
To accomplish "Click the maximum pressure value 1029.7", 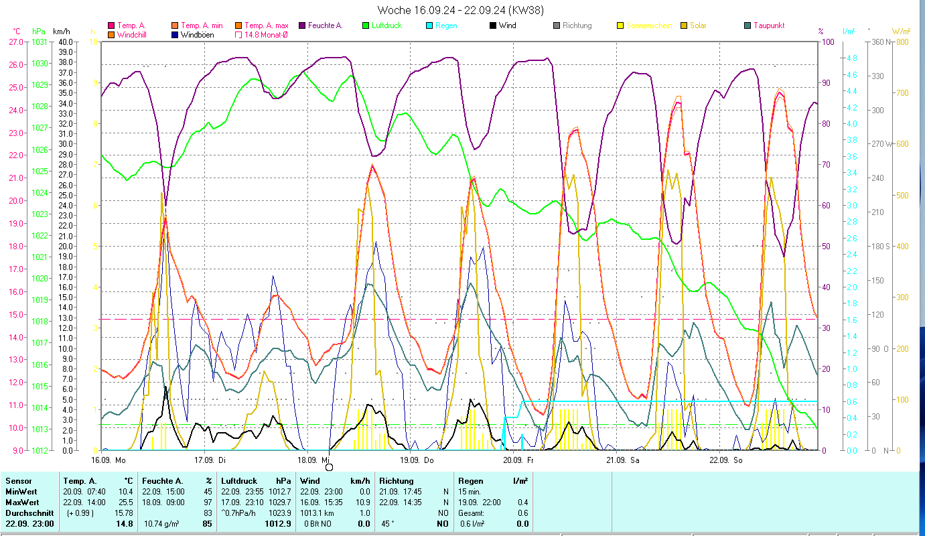I will [279, 503].
